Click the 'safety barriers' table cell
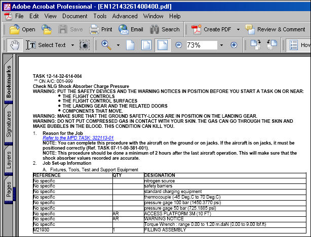This screenshot has height=237, width=311. [225, 186]
